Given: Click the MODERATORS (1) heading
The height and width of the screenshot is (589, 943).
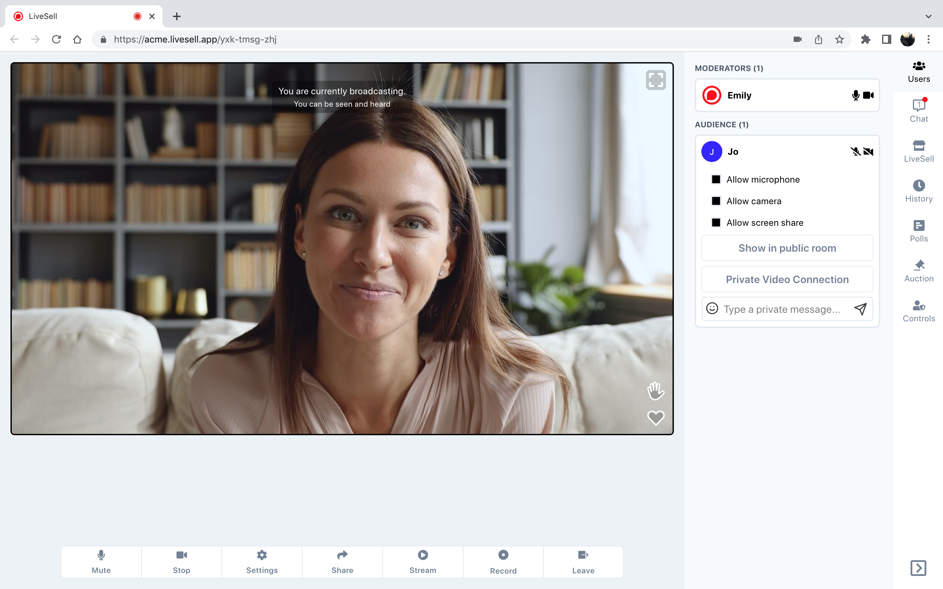Looking at the screenshot, I should pos(729,68).
